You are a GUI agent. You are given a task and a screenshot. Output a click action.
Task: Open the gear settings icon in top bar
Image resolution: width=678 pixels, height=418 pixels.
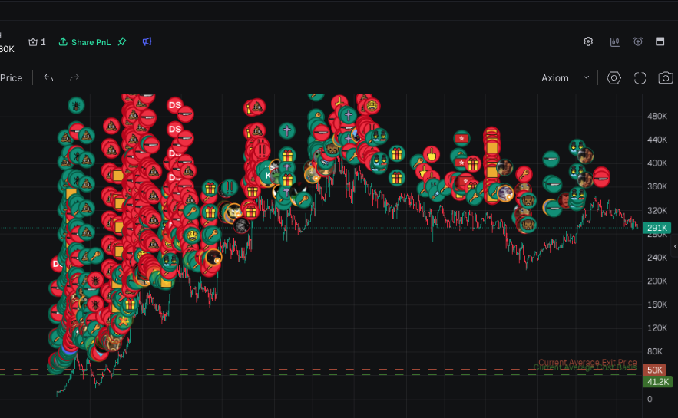pos(588,41)
